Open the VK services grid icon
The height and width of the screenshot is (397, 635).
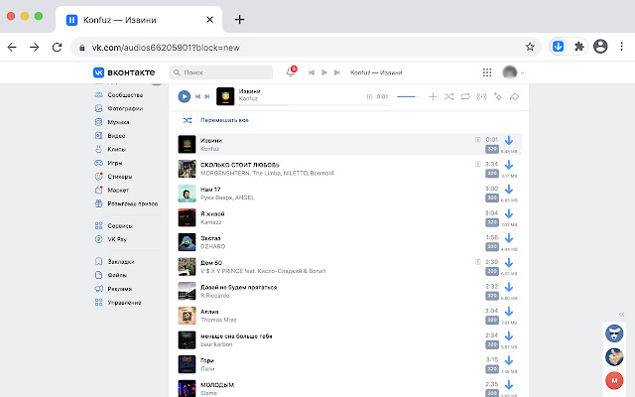click(486, 72)
